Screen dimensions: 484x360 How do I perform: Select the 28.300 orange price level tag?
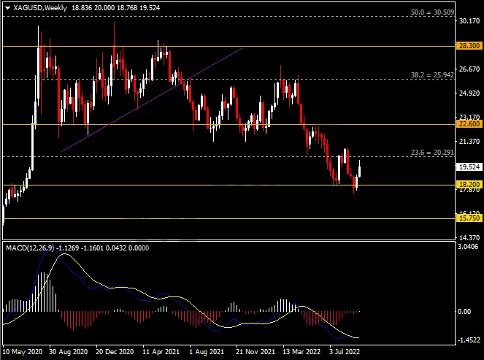pos(466,45)
